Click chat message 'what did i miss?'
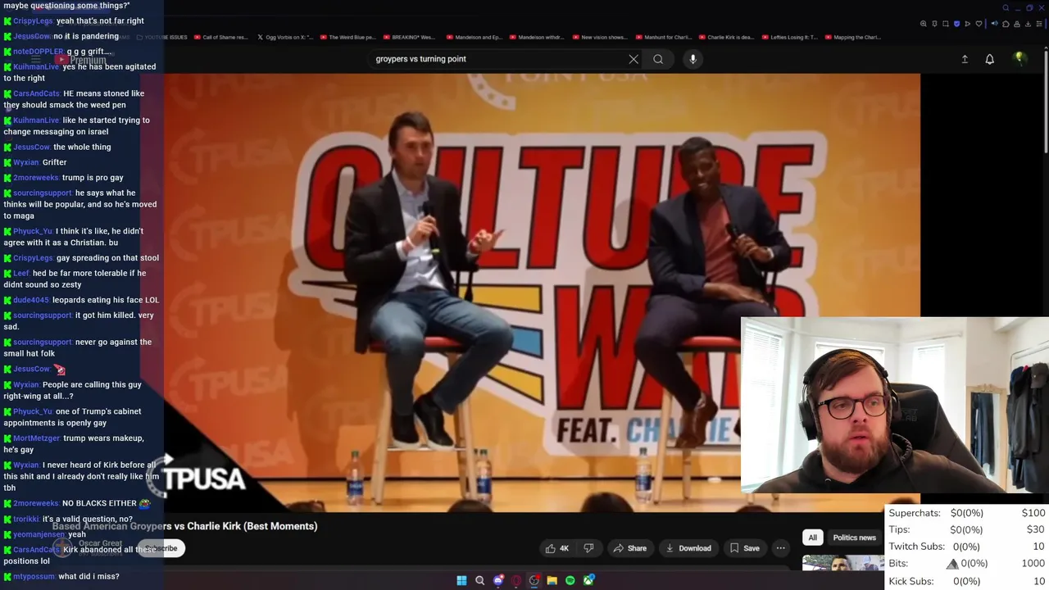This screenshot has height=590, width=1049. 89,577
